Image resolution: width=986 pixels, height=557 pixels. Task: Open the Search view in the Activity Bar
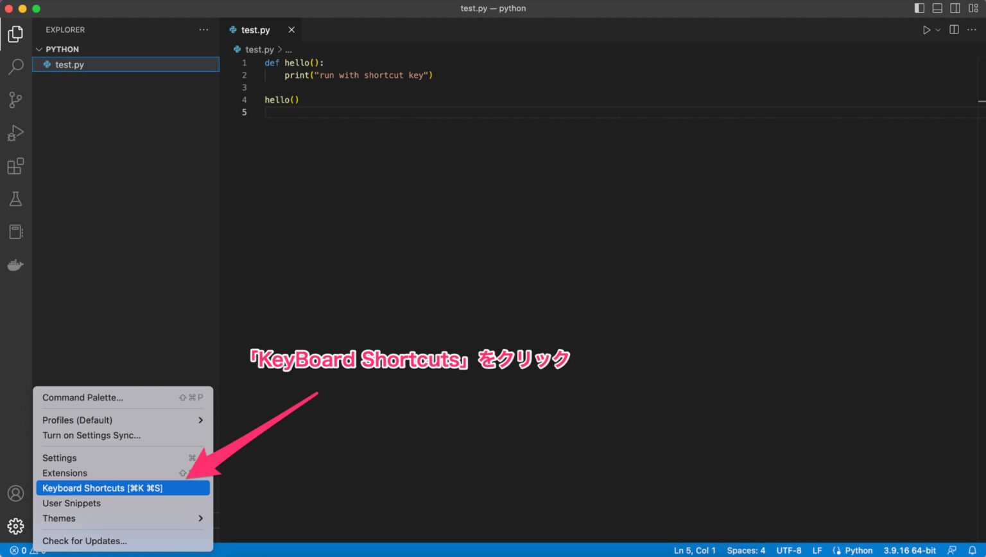pos(15,67)
